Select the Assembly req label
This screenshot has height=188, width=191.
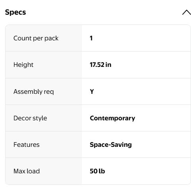click(x=34, y=91)
